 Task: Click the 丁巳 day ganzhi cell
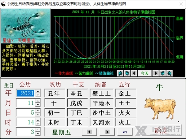[x=77, y=113]
